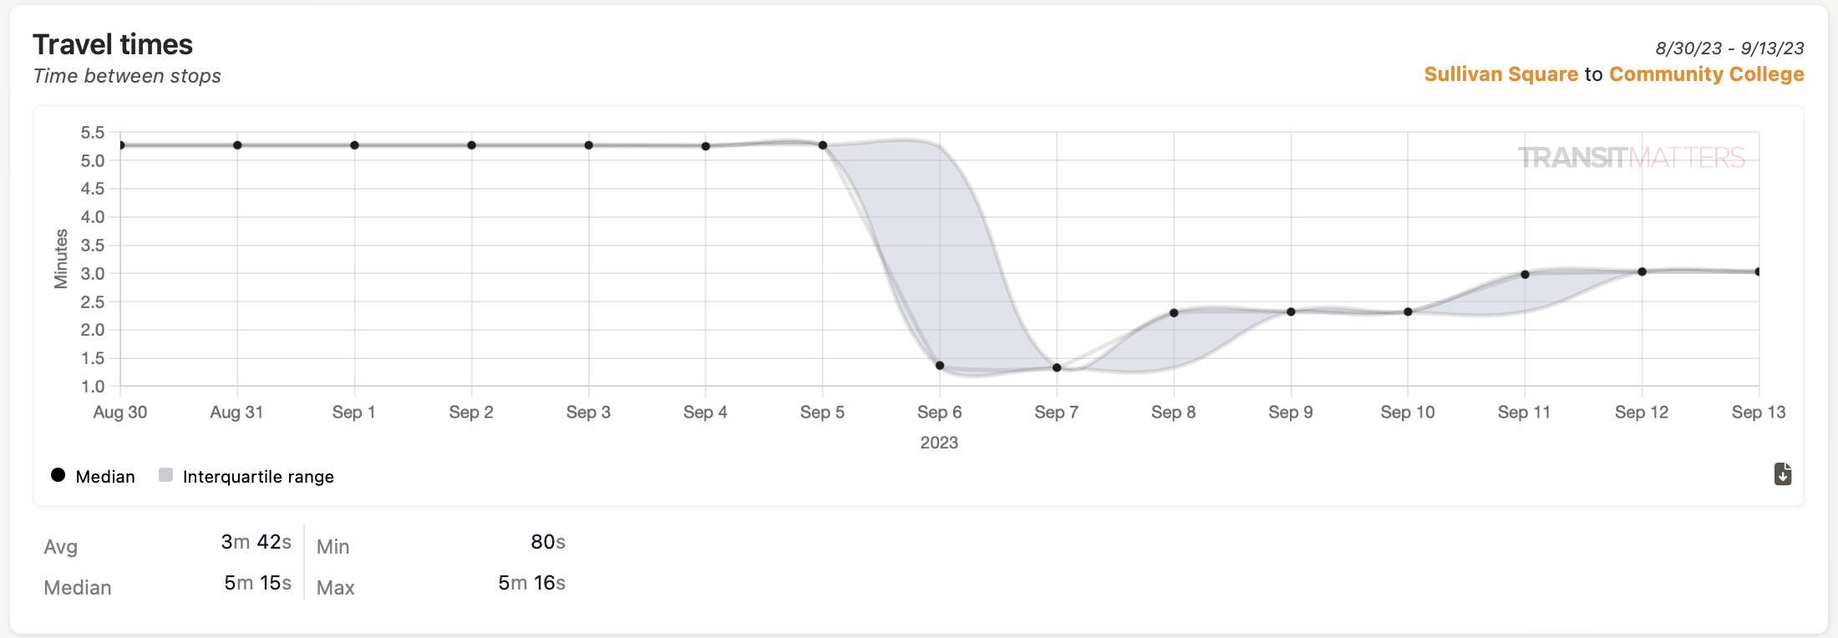Image resolution: width=1838 pixels, height=638 pixels.
Task: Select the Sep 12 median data point
Action: click(1642, 271)
